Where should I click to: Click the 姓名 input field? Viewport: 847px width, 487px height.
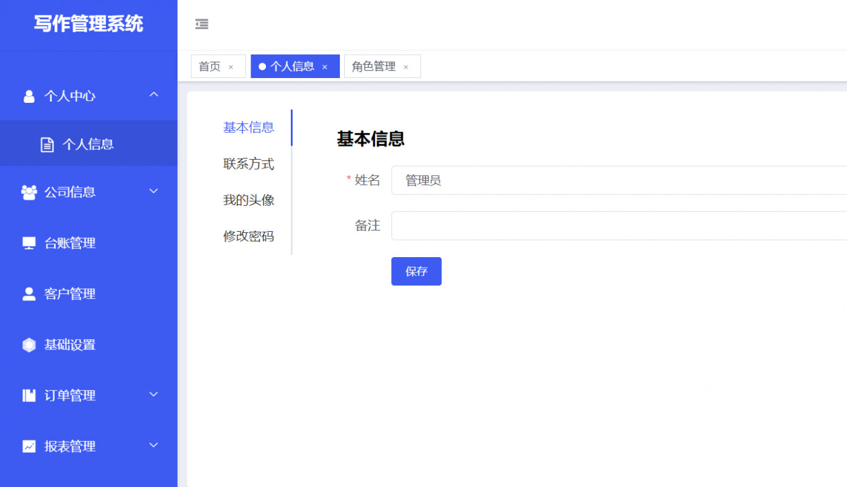coord(619,180)
